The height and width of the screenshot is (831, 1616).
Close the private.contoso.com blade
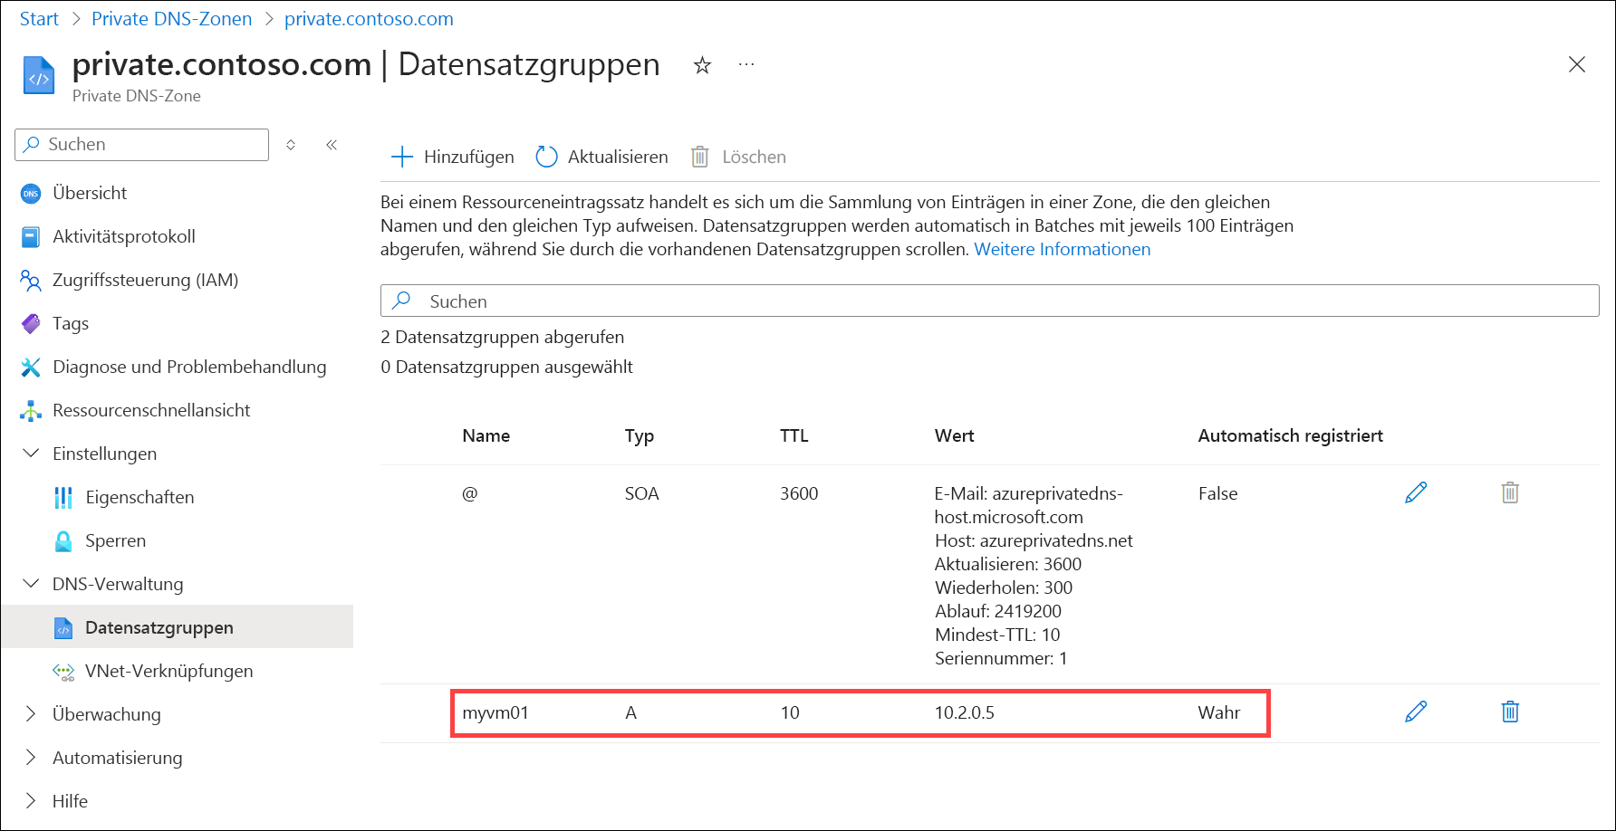point(1577,64)
